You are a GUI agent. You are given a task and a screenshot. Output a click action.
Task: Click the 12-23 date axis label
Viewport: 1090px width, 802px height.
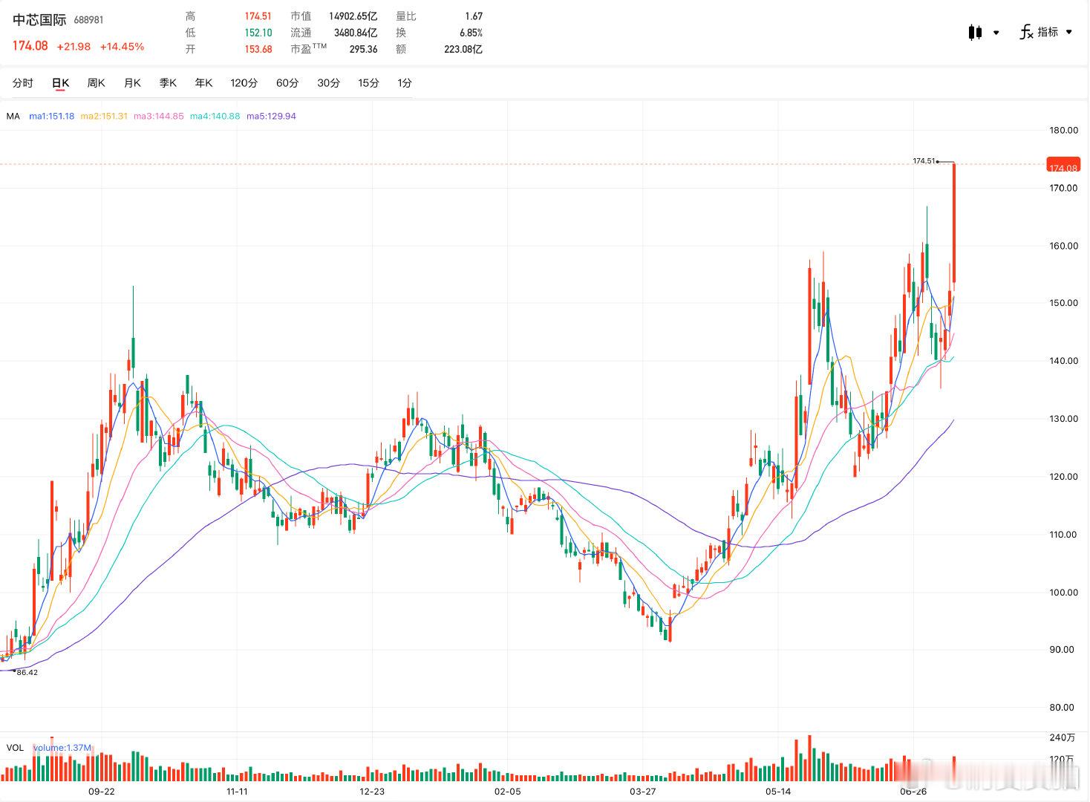tap(372, 791)
